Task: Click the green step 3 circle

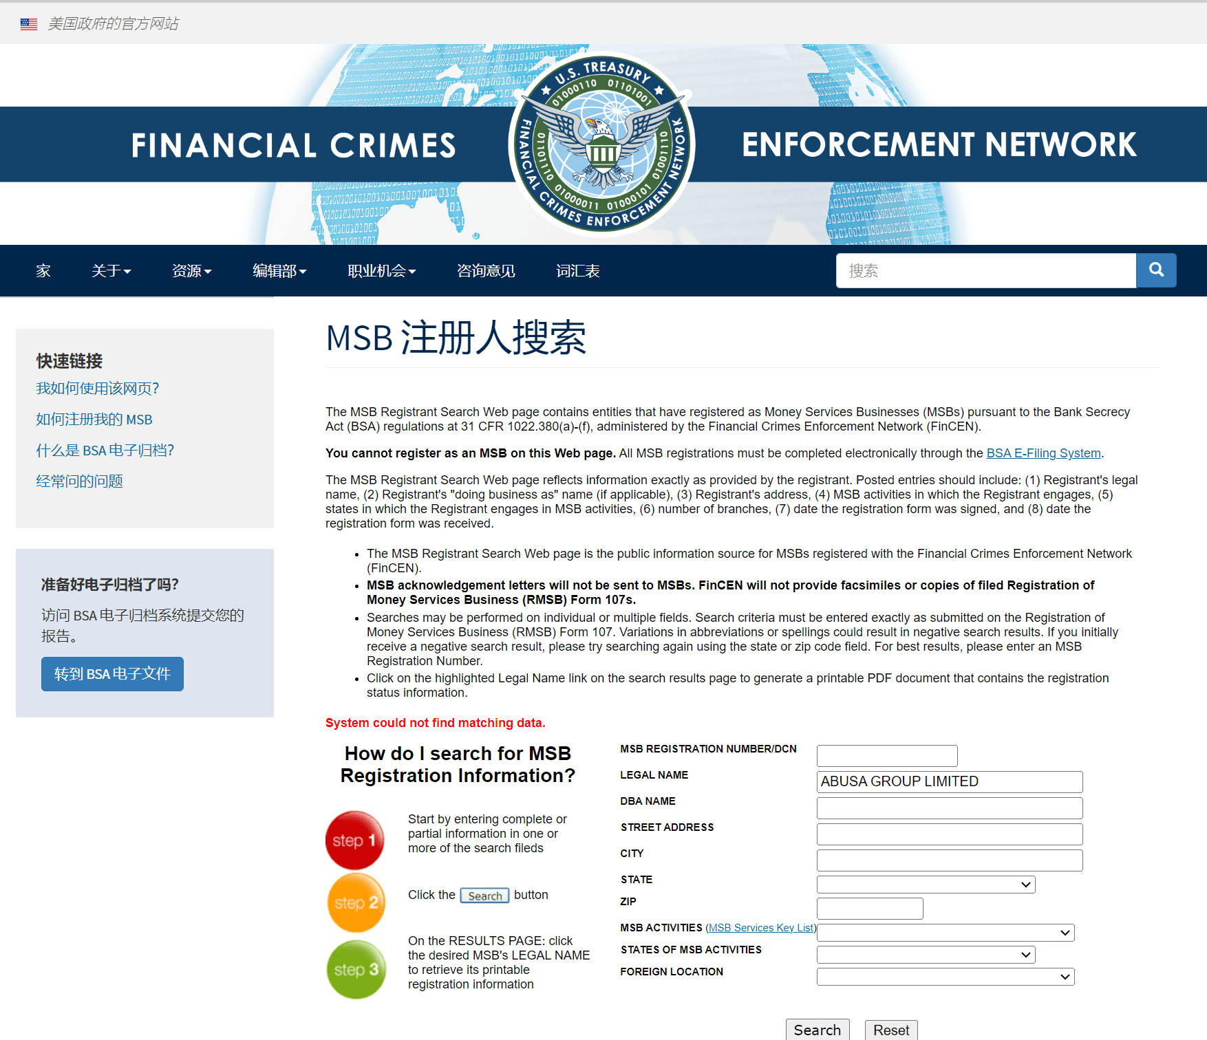Action: click(x=356, y=969)
